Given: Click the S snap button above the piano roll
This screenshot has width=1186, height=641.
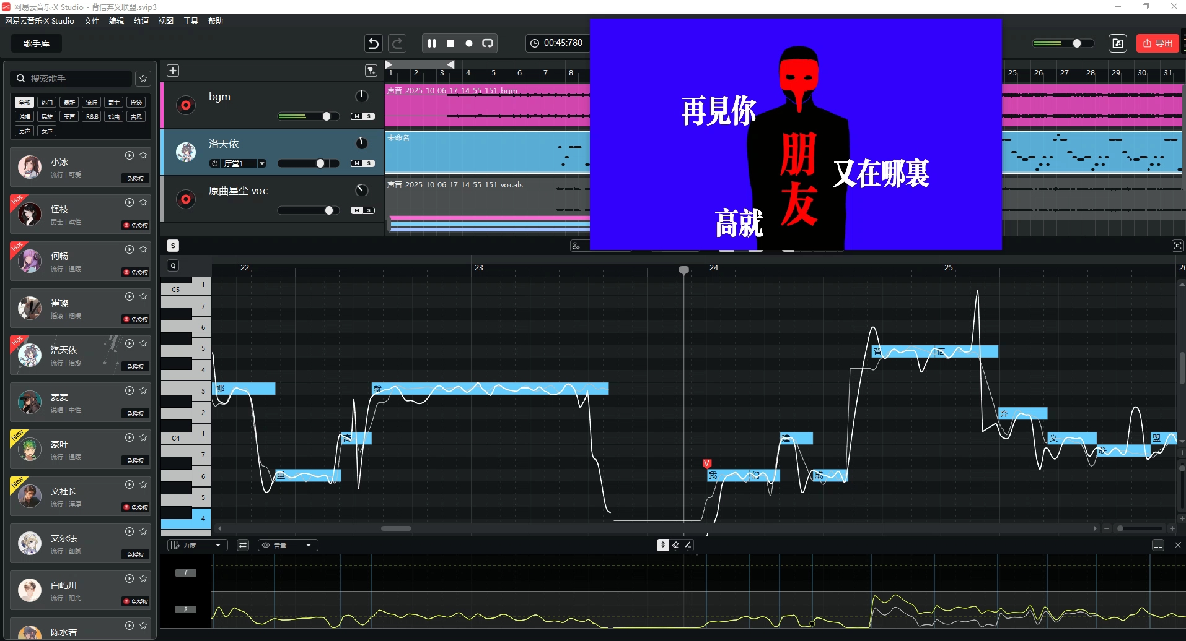Looking at the screenshot, I should tap(173, 246).
